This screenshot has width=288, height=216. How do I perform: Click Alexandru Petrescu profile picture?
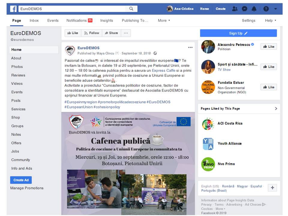point(208,46)
